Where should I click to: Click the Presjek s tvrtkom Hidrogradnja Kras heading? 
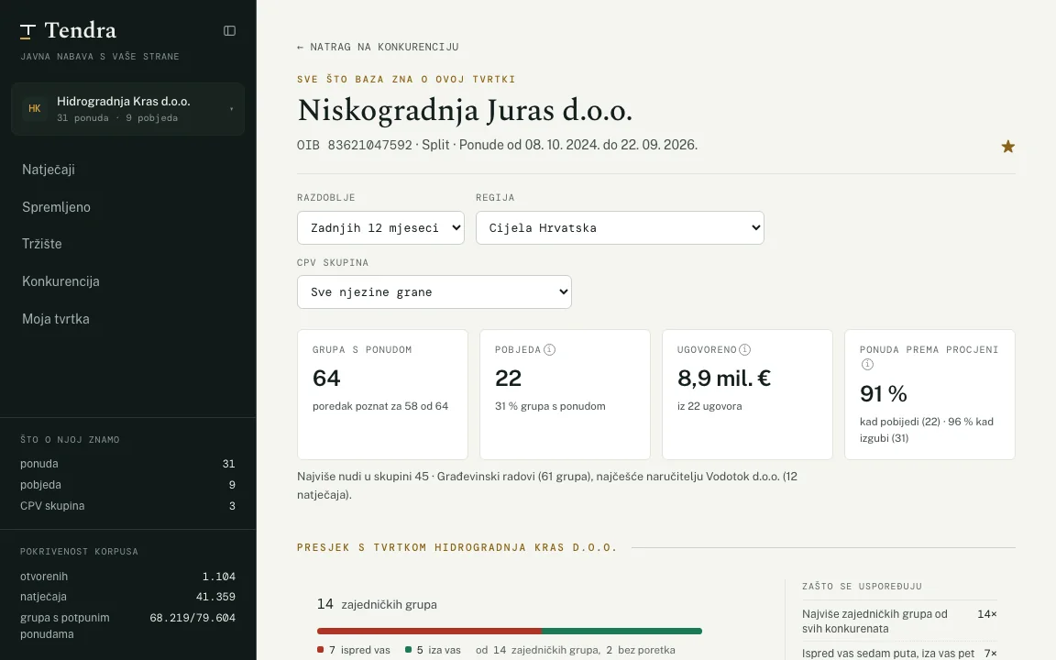[x=457, y=547]
